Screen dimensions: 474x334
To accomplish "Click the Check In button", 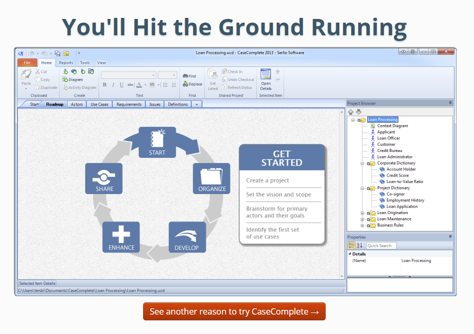I will point(232,72).
